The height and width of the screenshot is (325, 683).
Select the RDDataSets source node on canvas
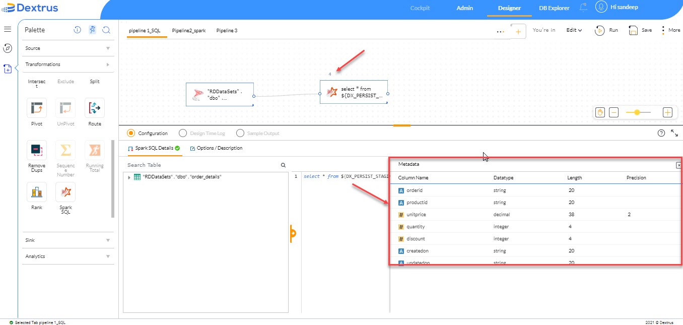(220, 94)
